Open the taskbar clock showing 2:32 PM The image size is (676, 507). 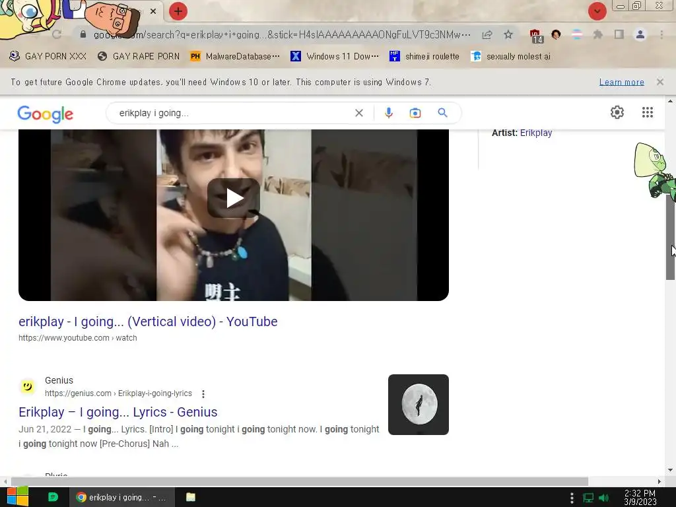click(x=640, y=497)
